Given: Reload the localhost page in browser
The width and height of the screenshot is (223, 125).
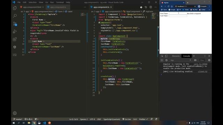Looking at the screenshot, I should click(x=168, y=6).
